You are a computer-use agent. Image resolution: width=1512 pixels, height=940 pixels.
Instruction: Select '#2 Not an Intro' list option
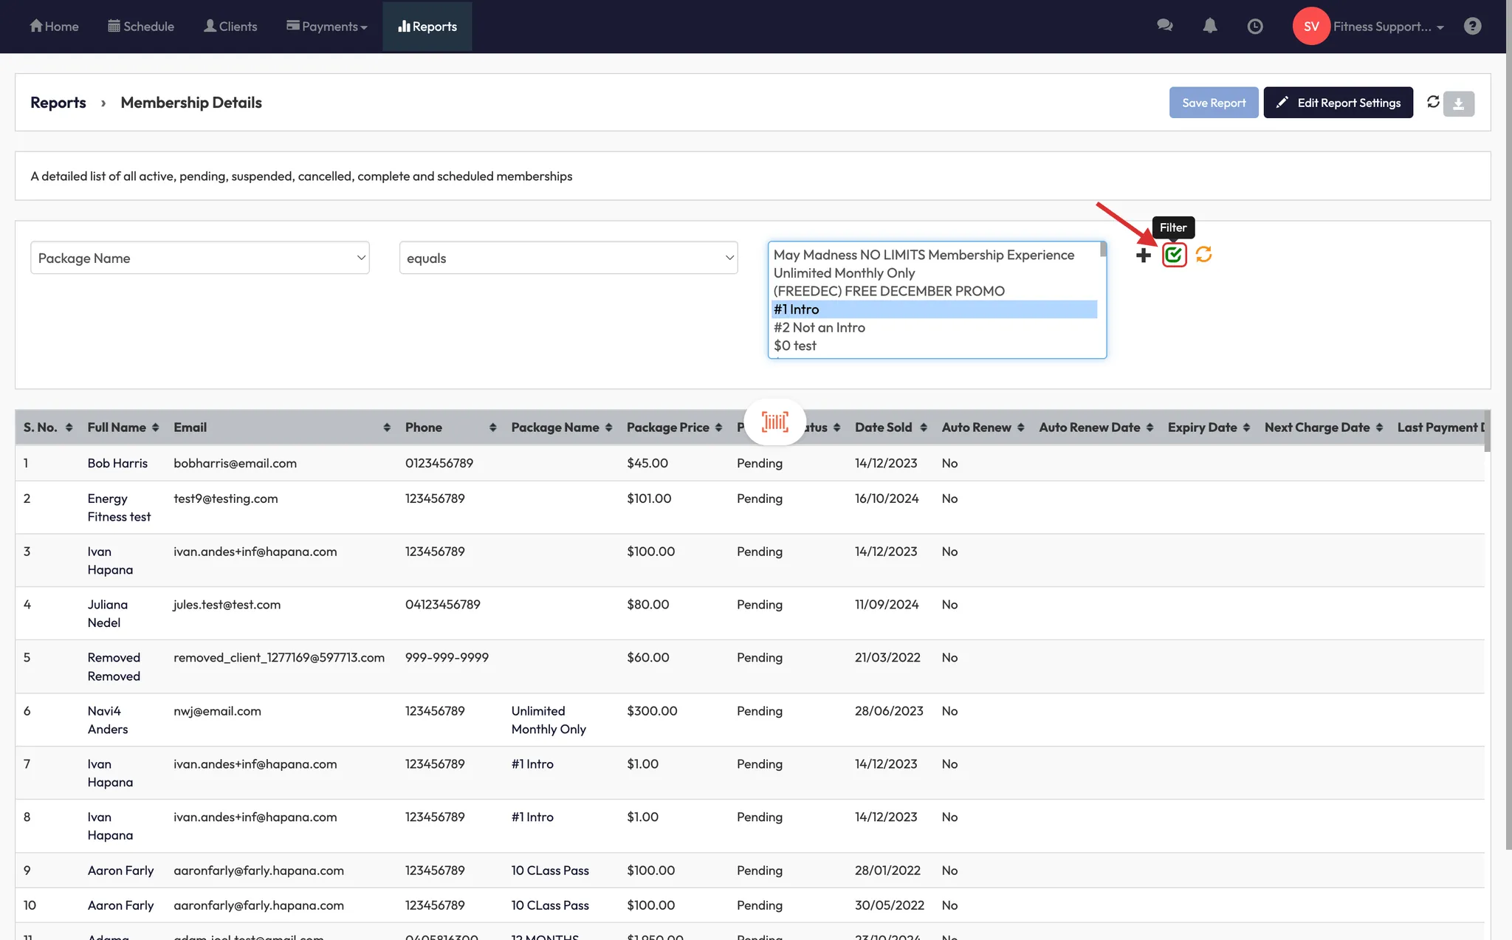819,327
